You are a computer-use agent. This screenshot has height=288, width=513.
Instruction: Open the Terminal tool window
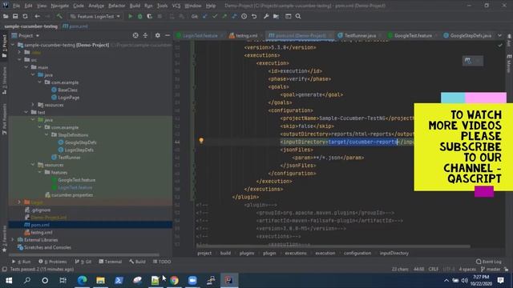pyautogui.click(x=111, y=262)
